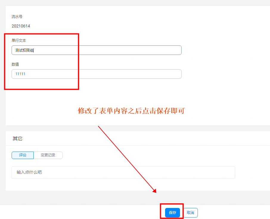Click the comment box 输入点什么吧
The image size is (270, 219).
(x=123, y=172)
